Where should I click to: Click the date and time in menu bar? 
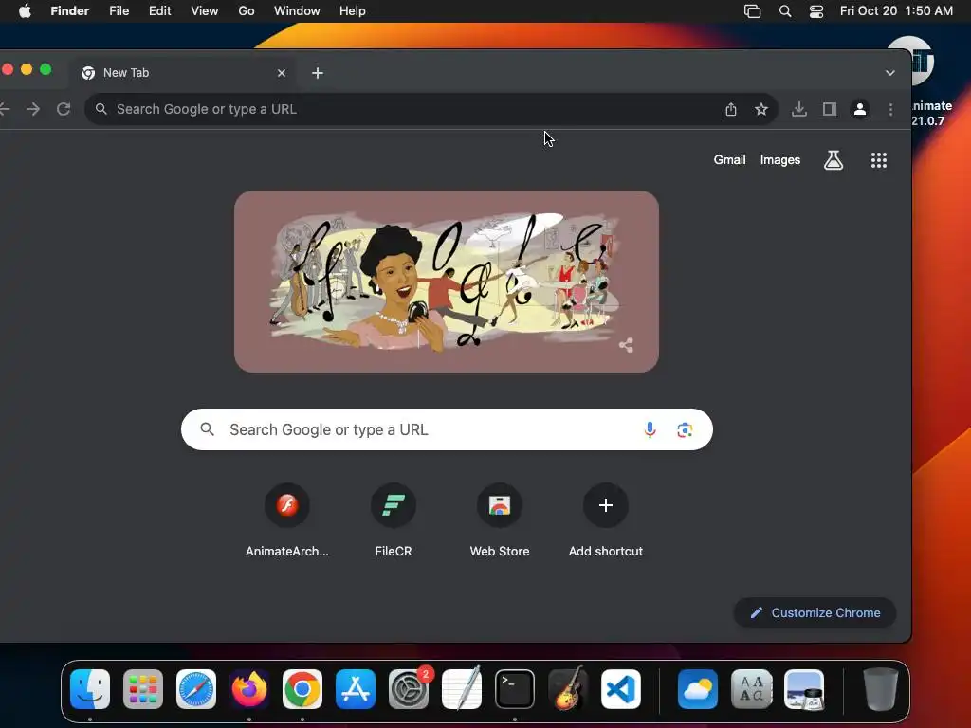click(896, 11)
